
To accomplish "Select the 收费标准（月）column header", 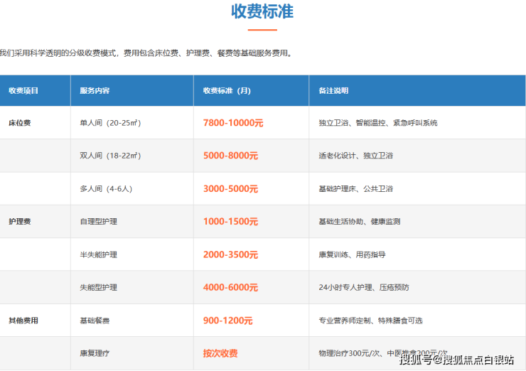I will tap(228, 91).
